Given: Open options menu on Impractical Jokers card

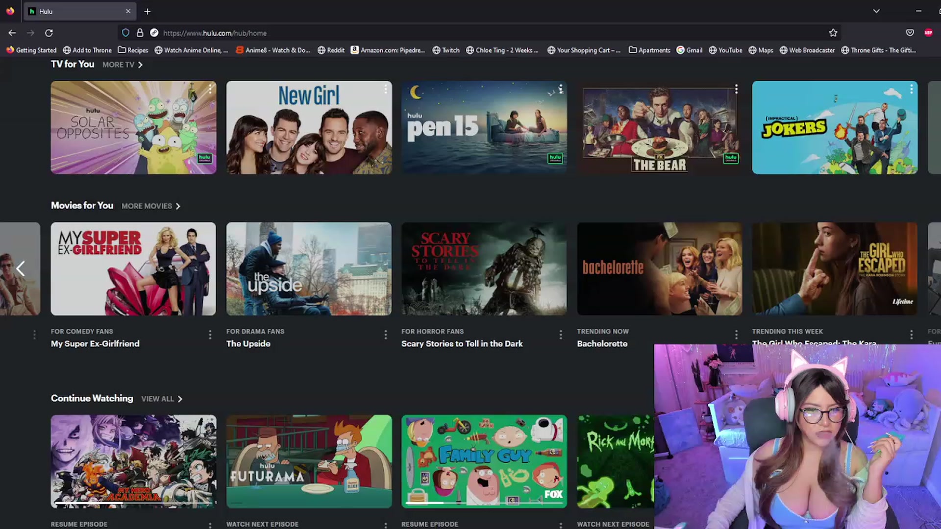Looking at the screenshot, I should click(911, 89).
